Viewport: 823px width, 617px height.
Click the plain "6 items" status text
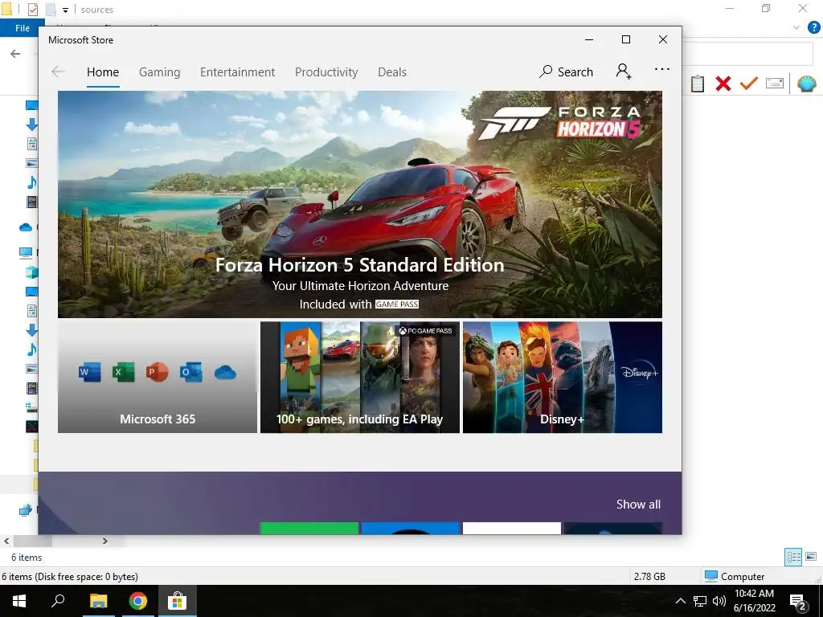coord(27,558)
